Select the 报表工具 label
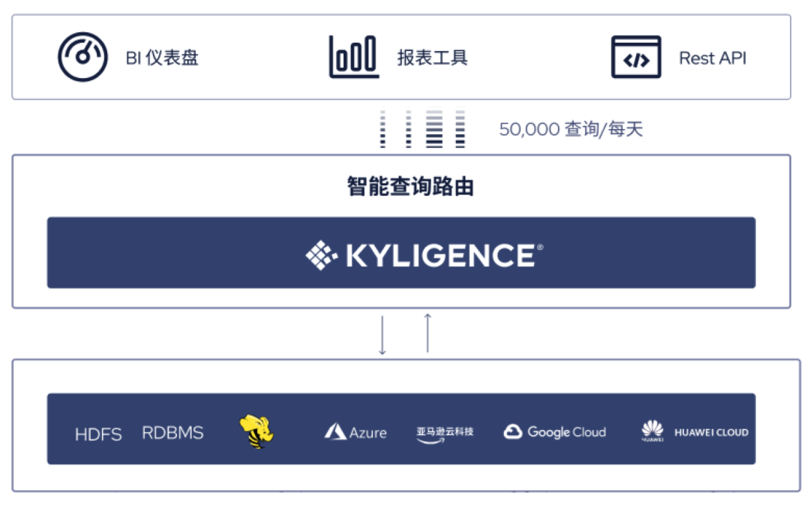This screenshot has height=505, width=810. tap(433, 57)
